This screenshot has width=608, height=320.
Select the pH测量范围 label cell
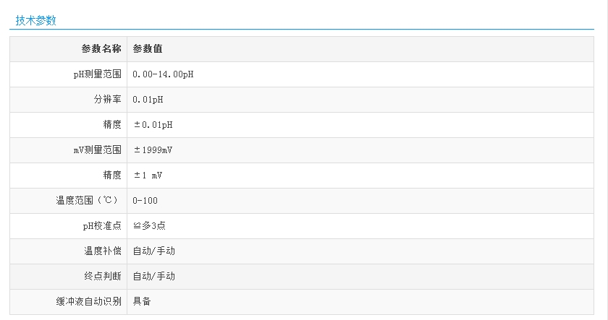tap(93, 74)
